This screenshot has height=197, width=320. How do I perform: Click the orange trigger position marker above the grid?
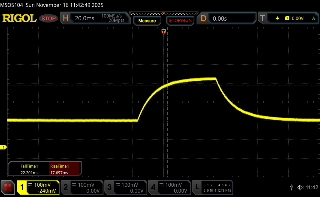(163, 31)
